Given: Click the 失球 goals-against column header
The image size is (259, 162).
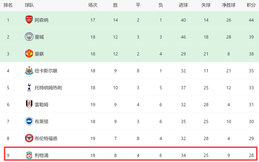Looking at the screenshot, I should pos(206,5).
